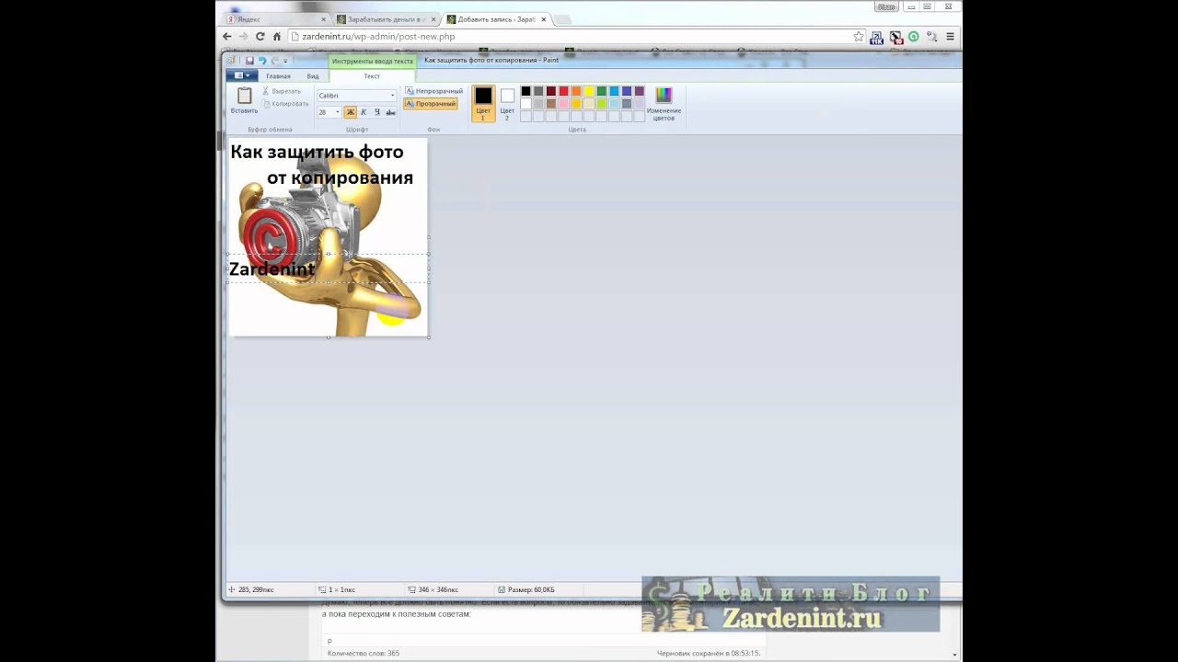
Task: Pick the indigo palette swatch
Action: tap(627, 91)
